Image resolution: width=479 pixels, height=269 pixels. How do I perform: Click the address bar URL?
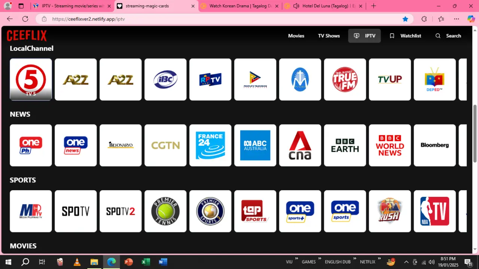point(89,19)
